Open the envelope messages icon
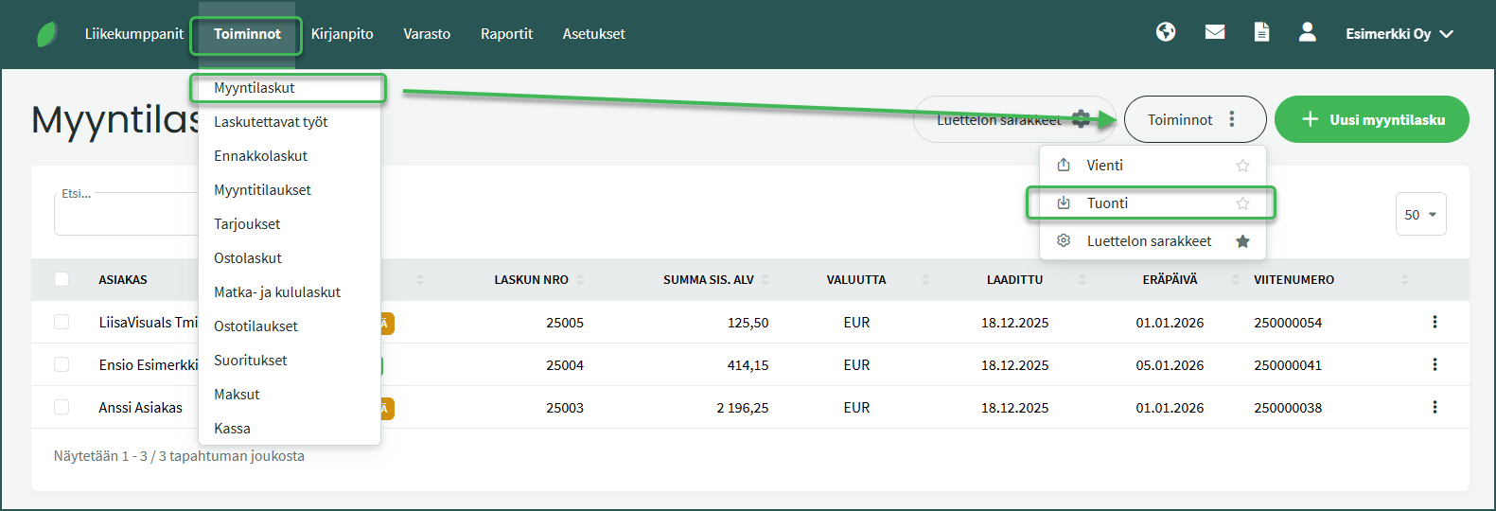 [x=1215, y=33]
